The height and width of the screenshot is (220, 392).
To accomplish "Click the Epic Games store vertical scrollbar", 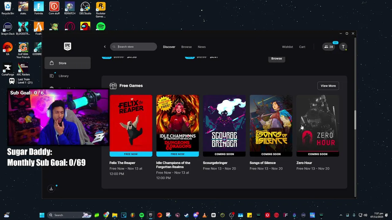I will tap(355, 120).
